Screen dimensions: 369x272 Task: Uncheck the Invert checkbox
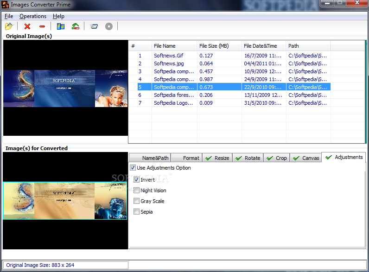click(136, 180)
